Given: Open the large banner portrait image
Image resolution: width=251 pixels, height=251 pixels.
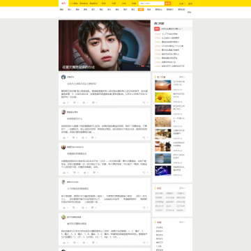Looking at the screenshot, I should pos(105,45).
